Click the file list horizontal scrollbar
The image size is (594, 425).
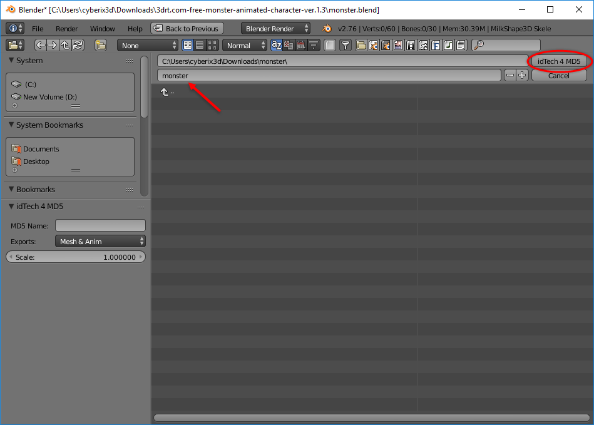372,418
